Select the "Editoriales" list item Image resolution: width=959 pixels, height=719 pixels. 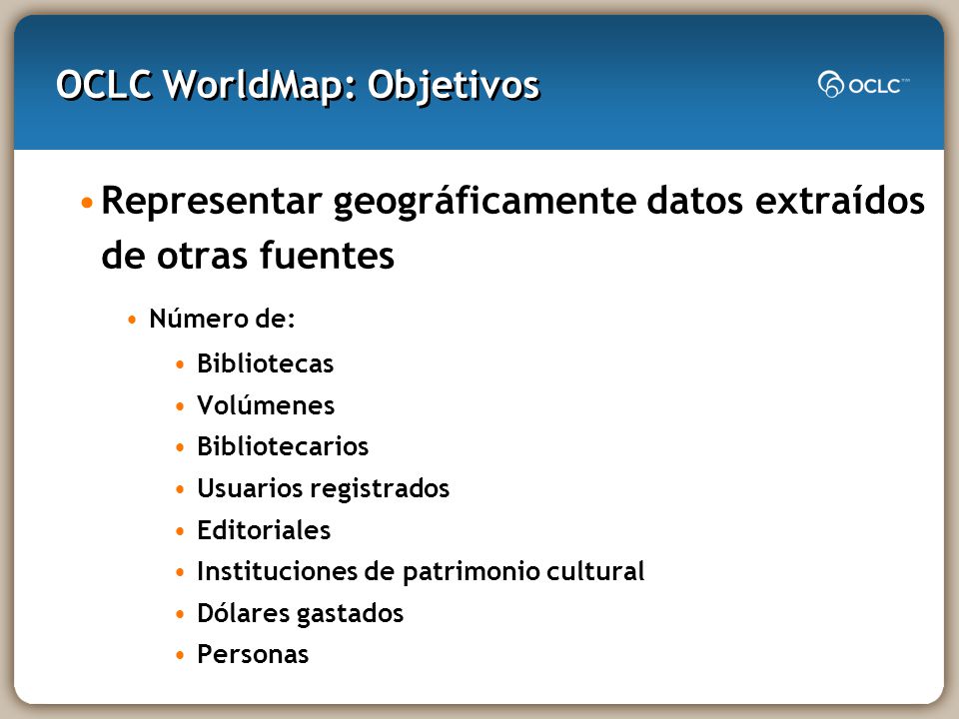tap(264, 530)
